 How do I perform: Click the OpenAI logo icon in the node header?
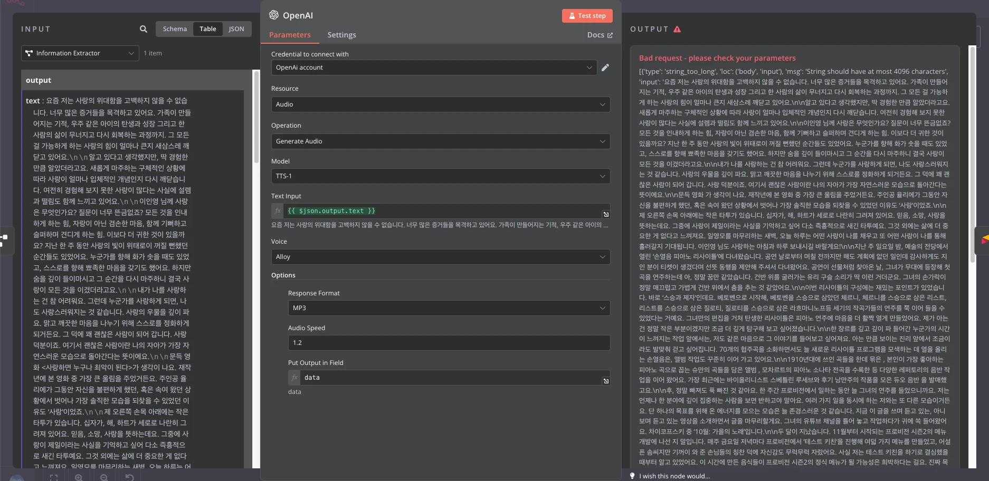[274, 15]
